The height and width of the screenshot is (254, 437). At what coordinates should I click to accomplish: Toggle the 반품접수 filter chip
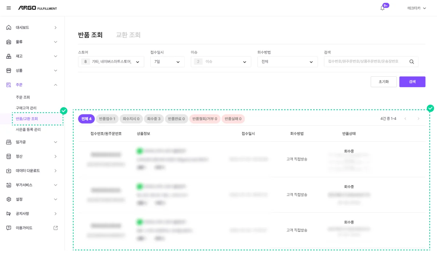click(x=108, y=119)
